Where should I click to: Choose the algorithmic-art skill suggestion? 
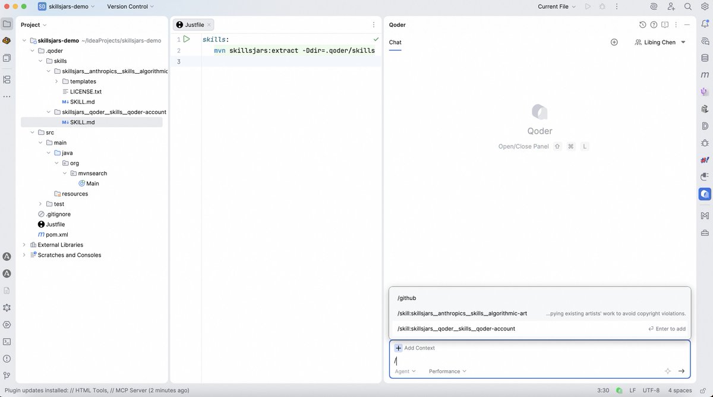pyautogui.click(x=540, y=313)
